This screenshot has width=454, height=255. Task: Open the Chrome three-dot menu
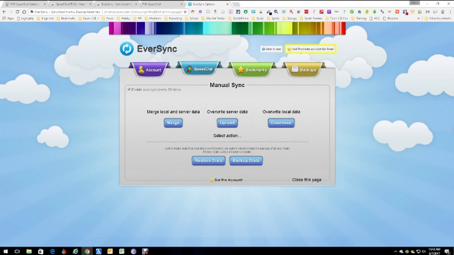[x=450, y=12]
